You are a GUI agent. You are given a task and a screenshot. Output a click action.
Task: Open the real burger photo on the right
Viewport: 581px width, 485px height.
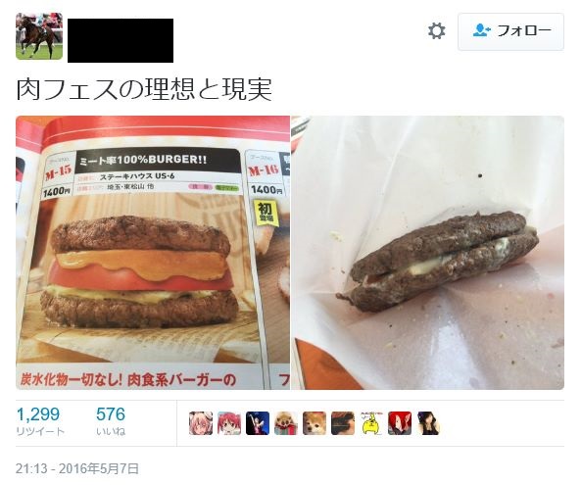point(427,253)
